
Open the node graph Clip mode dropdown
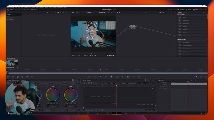point(162,12)
